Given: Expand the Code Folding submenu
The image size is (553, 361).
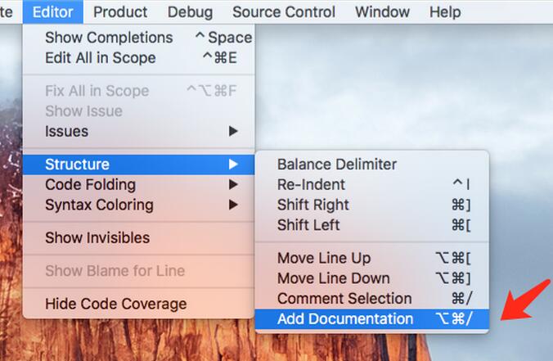Looking at the screenshot, I should tap(90, 185).
